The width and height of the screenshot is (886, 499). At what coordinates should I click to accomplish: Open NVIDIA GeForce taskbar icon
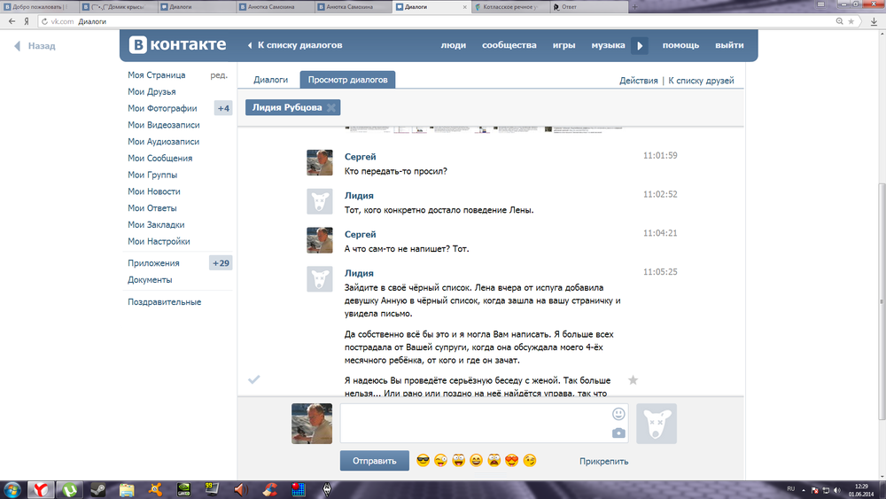(x=183, y=490)
